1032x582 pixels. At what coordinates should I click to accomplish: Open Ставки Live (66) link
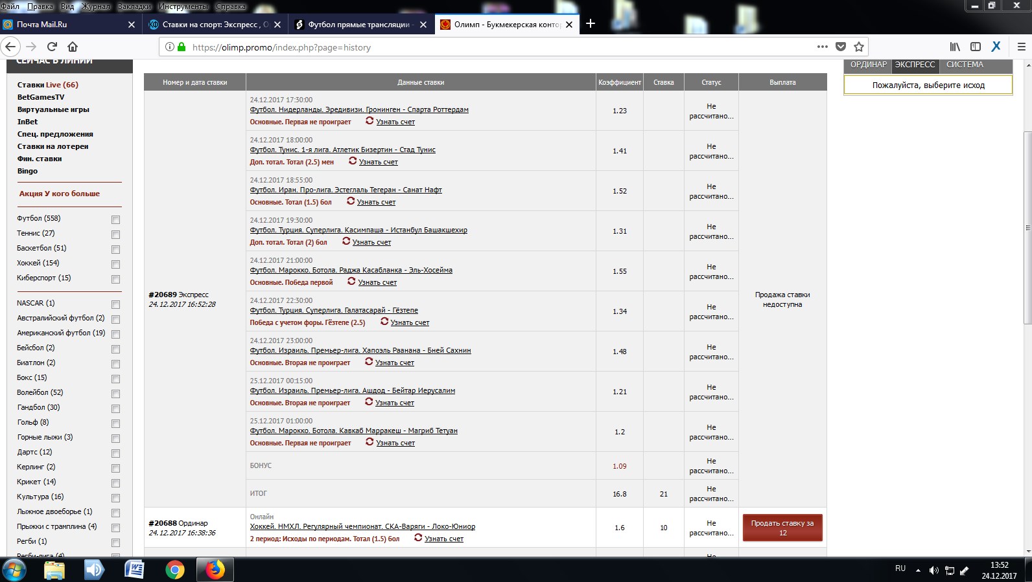coord(47,85)
